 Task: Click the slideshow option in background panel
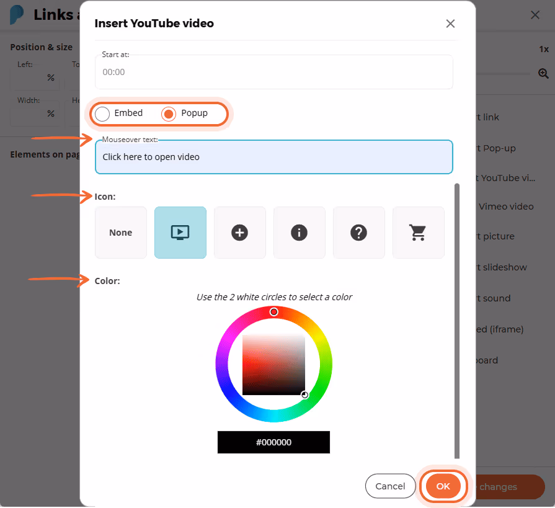click(x=502, y=267)
